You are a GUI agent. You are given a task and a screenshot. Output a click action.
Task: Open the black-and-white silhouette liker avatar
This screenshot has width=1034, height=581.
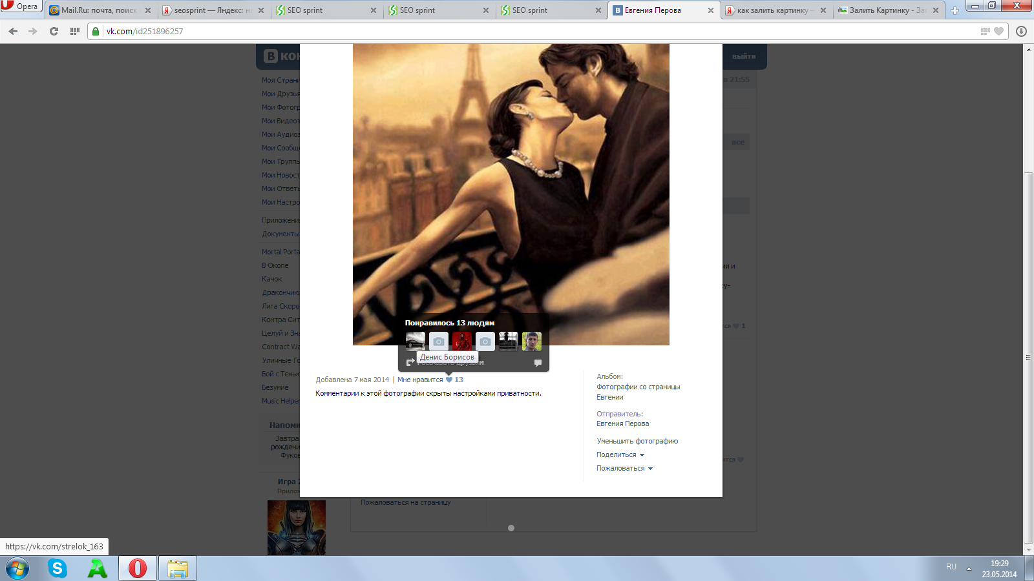509,341
